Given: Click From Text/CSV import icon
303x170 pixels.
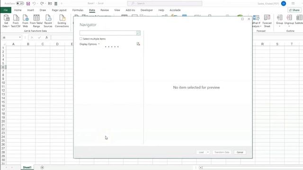Looking at the screenshot, I should [16, 21].
